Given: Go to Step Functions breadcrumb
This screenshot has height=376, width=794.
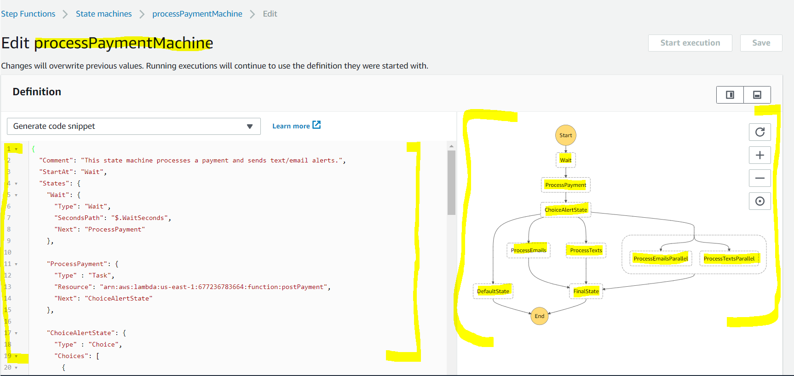Looking at the screenshot, I should coord(28,14).
